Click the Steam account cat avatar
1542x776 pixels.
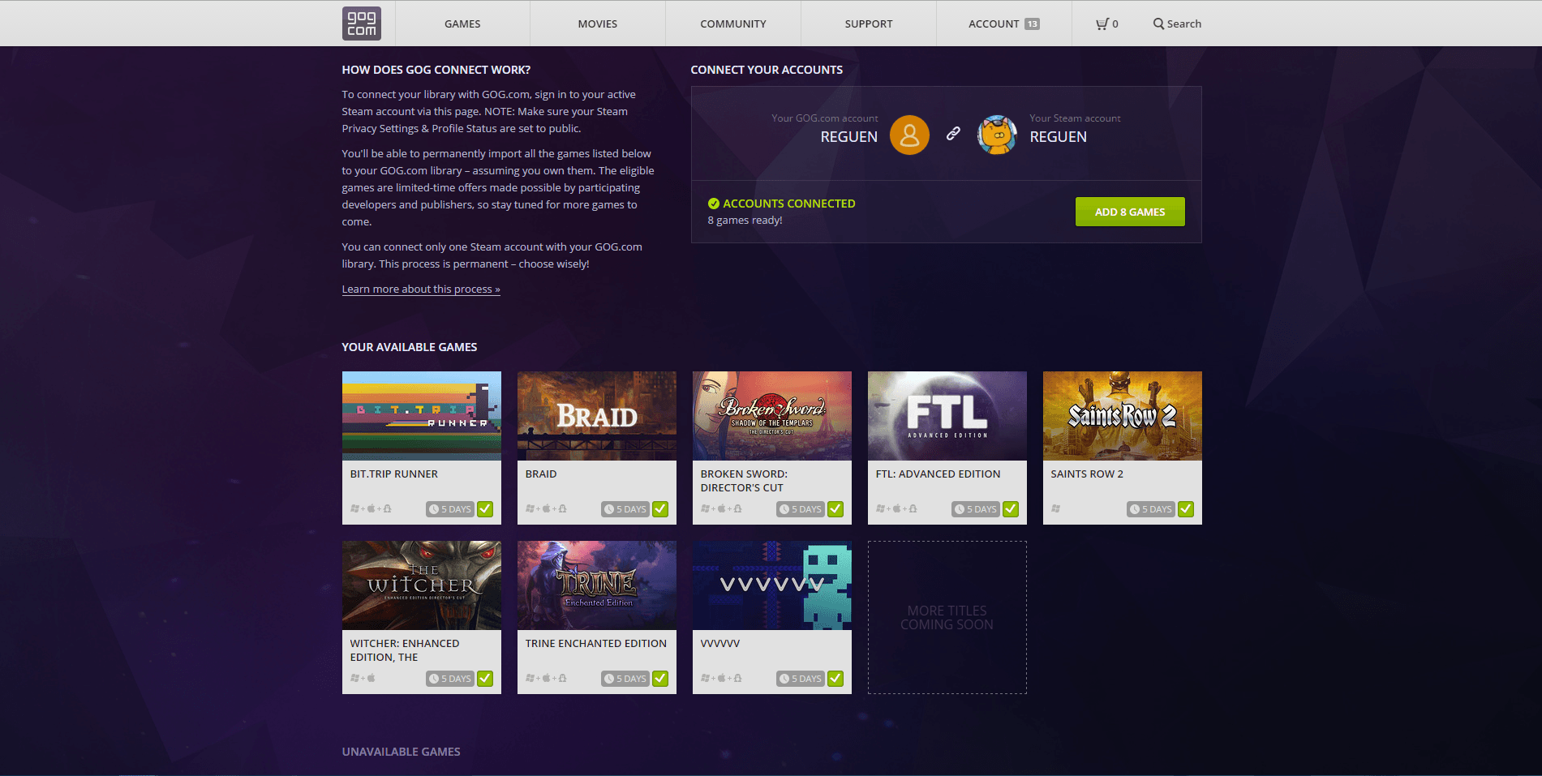point(997,135)
